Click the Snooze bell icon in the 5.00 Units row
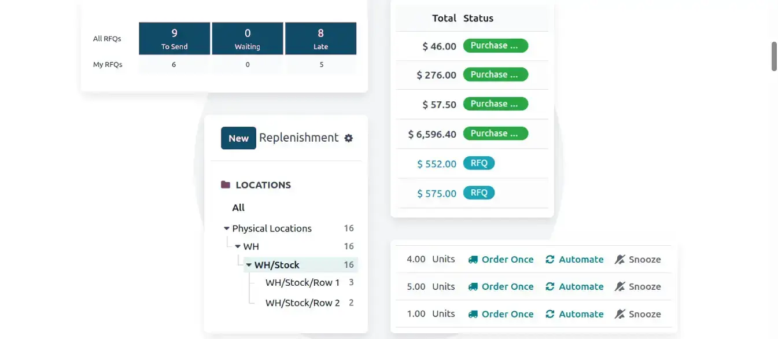 (620, 287)
